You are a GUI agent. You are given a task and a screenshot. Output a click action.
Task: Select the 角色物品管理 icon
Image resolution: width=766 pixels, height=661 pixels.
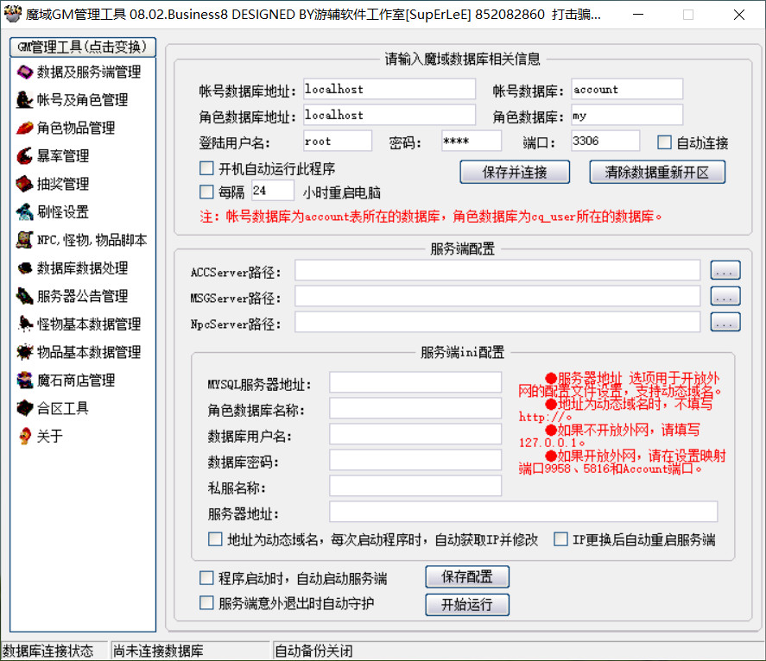click(x=24, y=128)
